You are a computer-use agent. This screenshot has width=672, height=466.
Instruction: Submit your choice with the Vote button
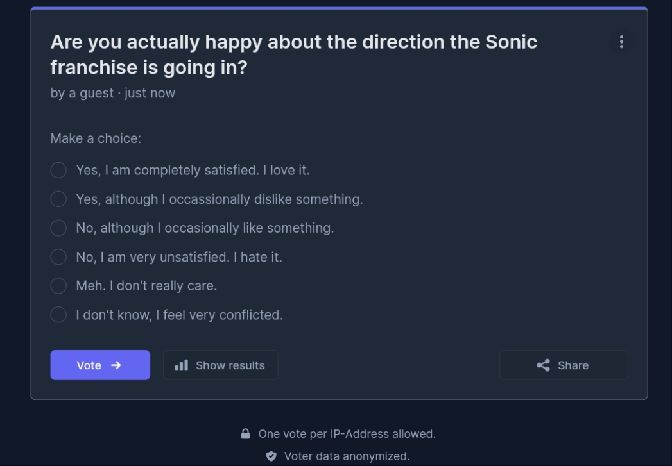100,365
